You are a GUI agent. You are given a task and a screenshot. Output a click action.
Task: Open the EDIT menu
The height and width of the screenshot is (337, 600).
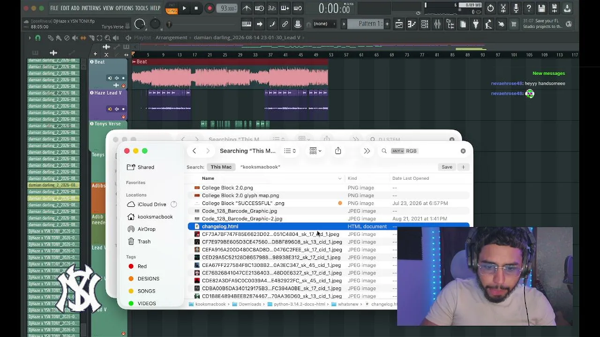tap(65, 8)
